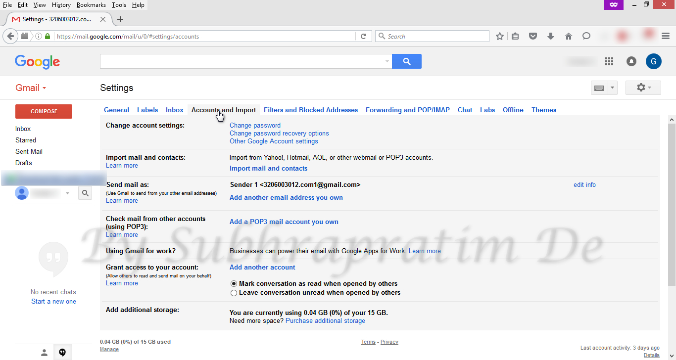Click the Firefox URL address bar

coord(205,37)
